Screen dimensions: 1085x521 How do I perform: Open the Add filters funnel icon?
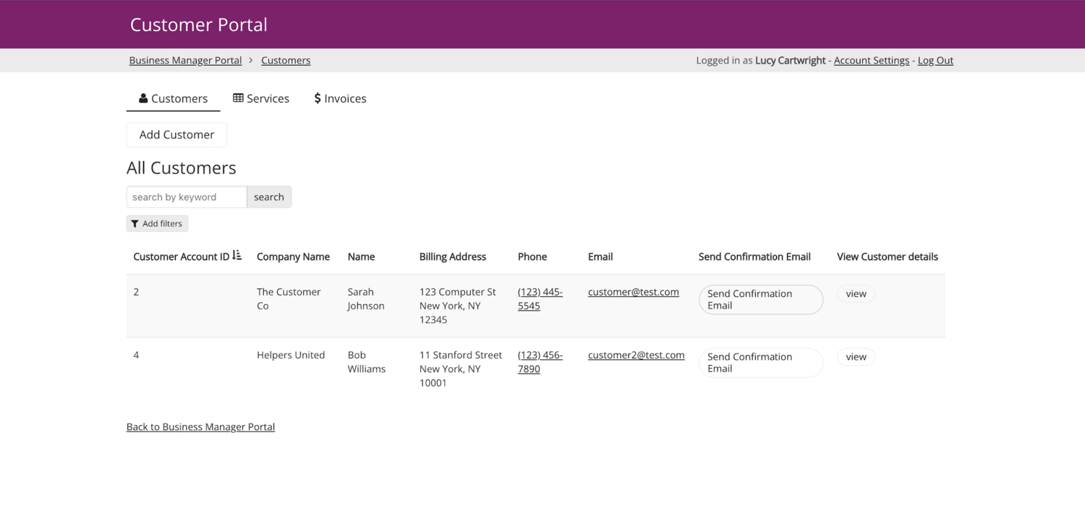click(x=135, y=223)
